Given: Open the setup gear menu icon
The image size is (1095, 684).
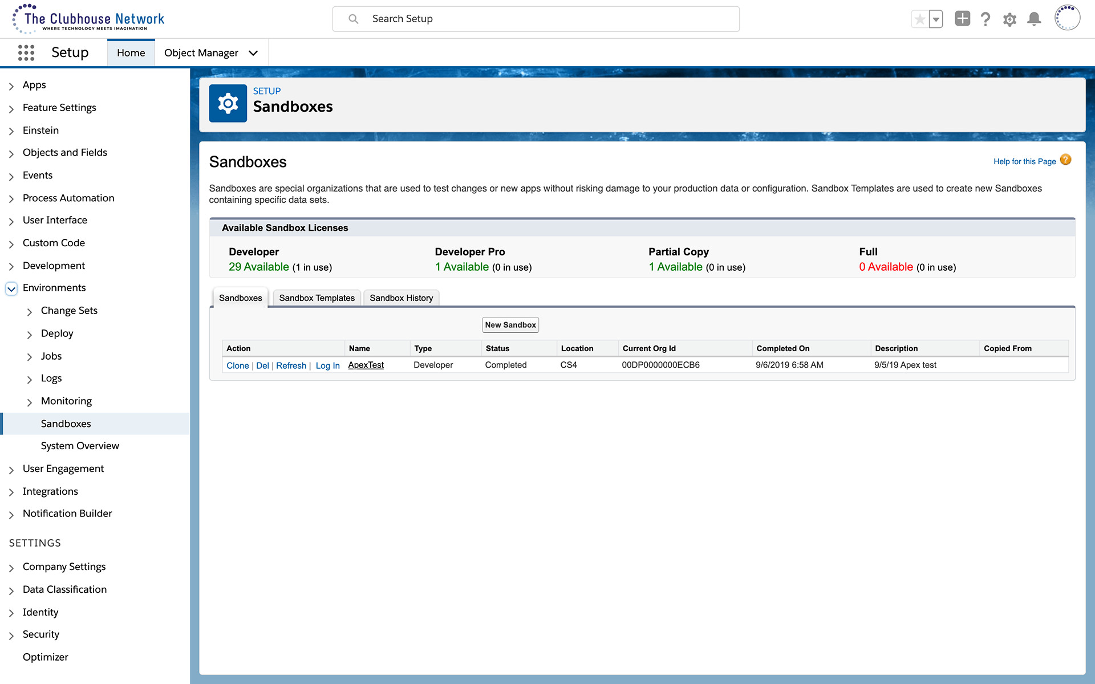Looking at the screenshot, I should tap(1009, 19).
